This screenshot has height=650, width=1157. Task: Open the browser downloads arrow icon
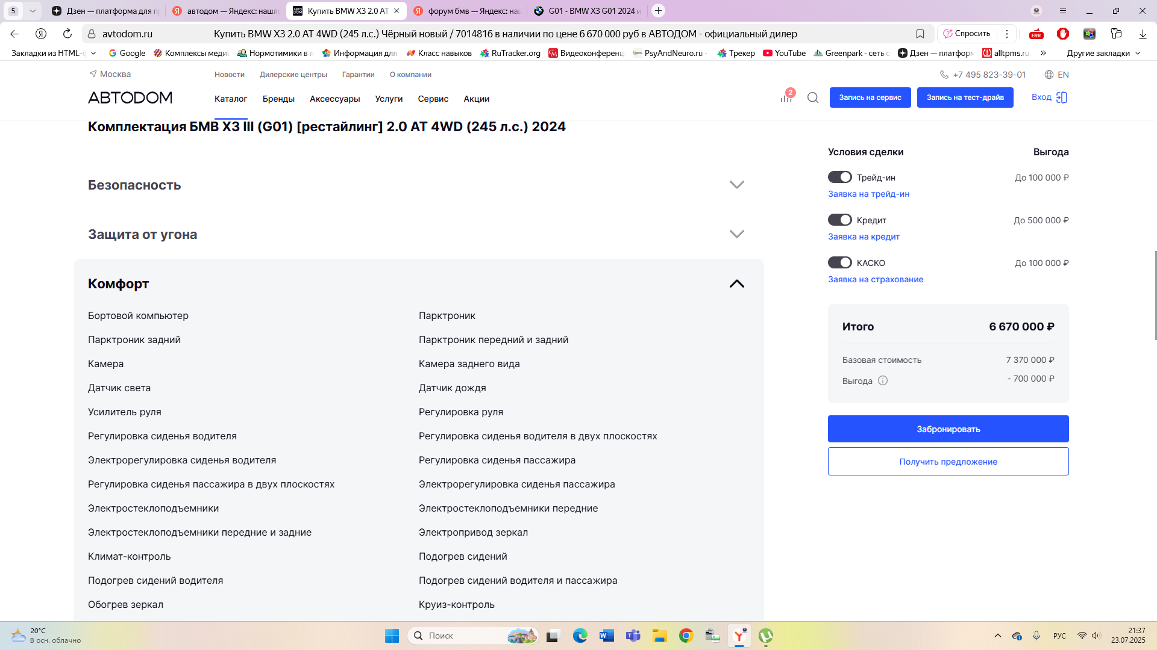tap(1143, 34)
